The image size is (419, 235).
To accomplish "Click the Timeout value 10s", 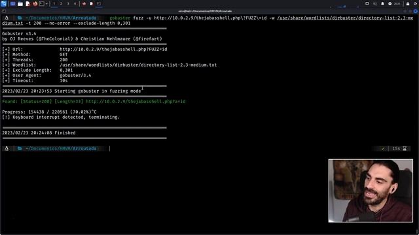I will click(64, 80).
